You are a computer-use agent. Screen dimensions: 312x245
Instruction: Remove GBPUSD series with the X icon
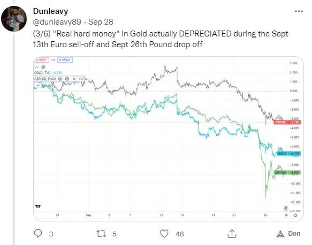[x=74, y=79]
